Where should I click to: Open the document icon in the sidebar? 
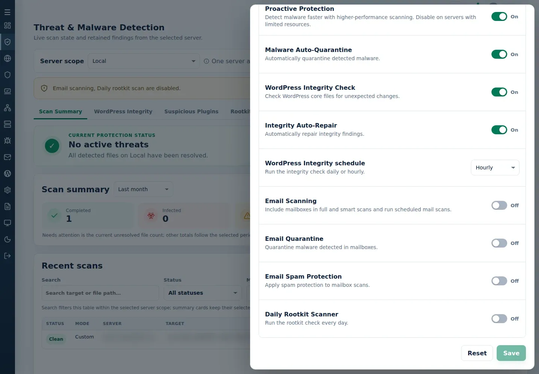pos(7,206)
